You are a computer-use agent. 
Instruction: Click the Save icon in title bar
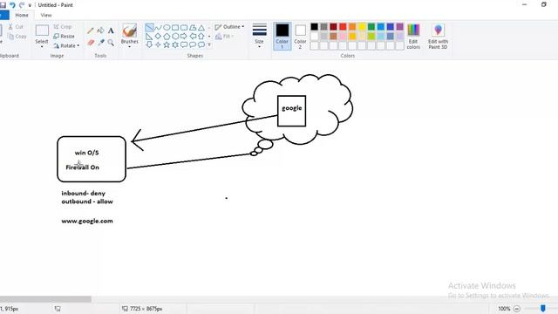pyautogui.click(x=3, y=5)
